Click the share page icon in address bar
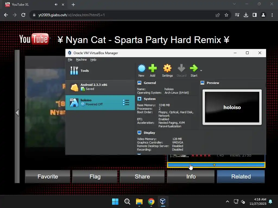The height and width of the screenshot is (208, 278). [x=218, y=15]
